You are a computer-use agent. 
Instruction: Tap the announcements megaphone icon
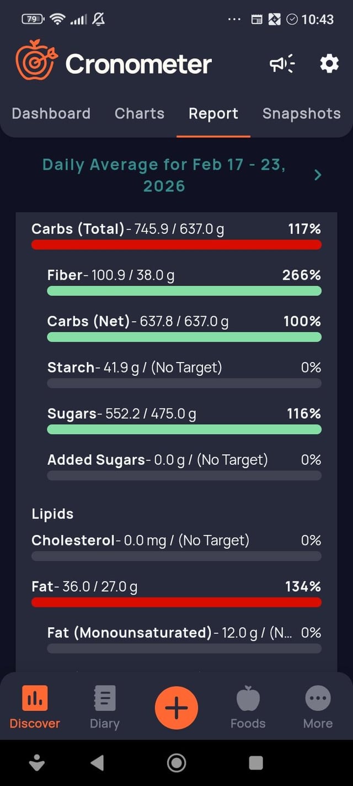tap(282, 65)
